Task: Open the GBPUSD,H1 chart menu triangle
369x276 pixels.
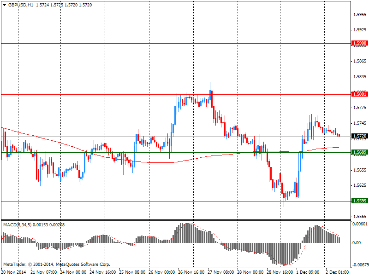Action: point(5,5)
